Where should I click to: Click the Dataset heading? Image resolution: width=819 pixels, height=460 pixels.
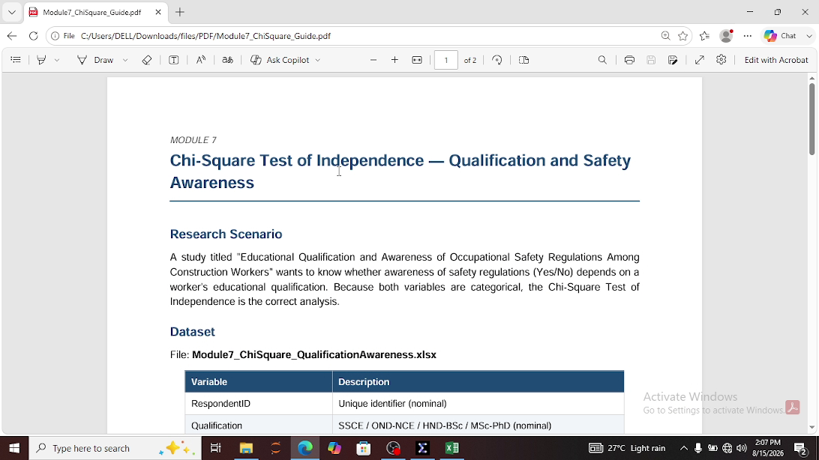pos(192,332)
